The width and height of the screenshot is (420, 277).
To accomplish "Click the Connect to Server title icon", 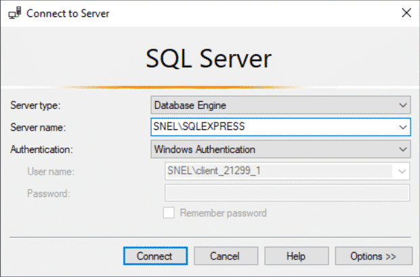I will 15,13.
